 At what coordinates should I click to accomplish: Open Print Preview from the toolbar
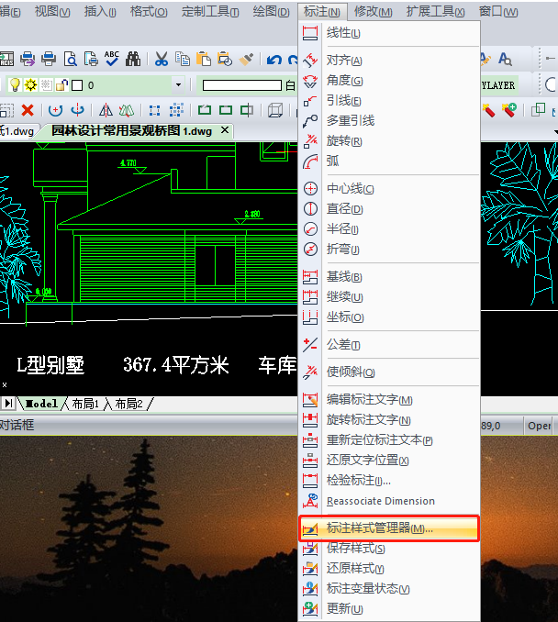tap(71, 60)
